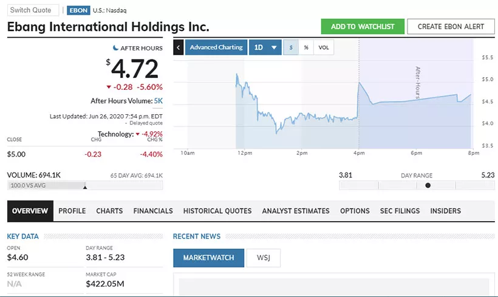Click the day range slider dot
This screenshot has height=297, width=498.
click(x=428, y=185)
